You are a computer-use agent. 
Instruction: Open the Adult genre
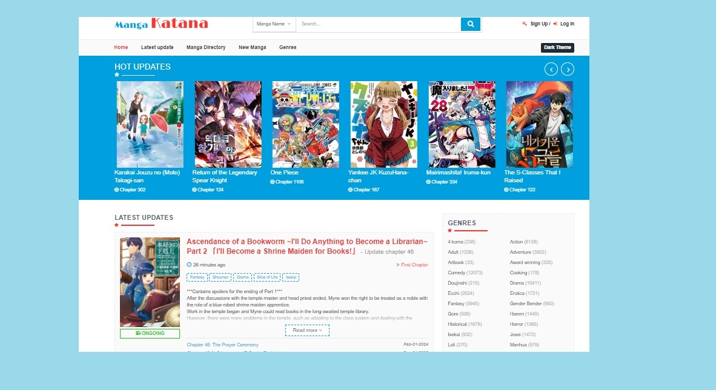point(460,252)
